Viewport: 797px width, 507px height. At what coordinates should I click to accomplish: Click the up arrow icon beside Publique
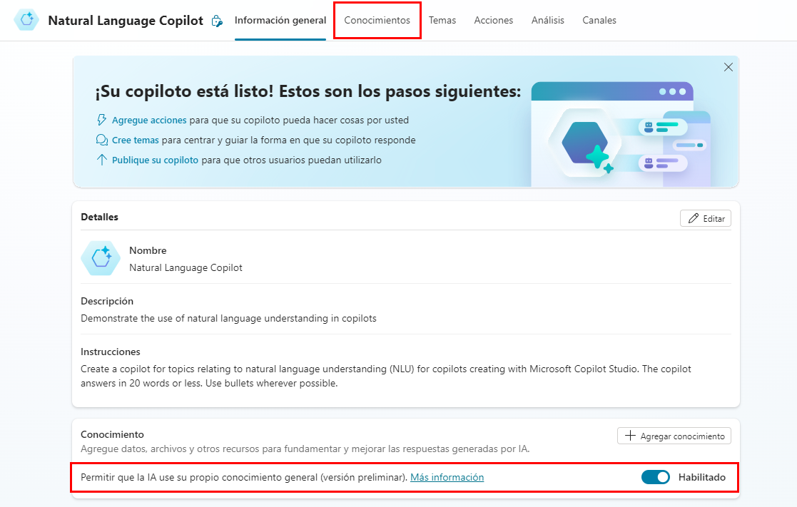click(x=101, y=160)
